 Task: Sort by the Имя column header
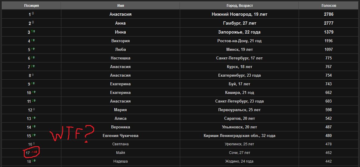[121, 5]
